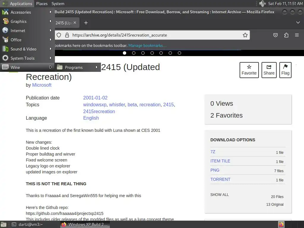Viewport: 304px width, 228px height.
Task: Click the Favorite button
Action: [x=249, y=70]
